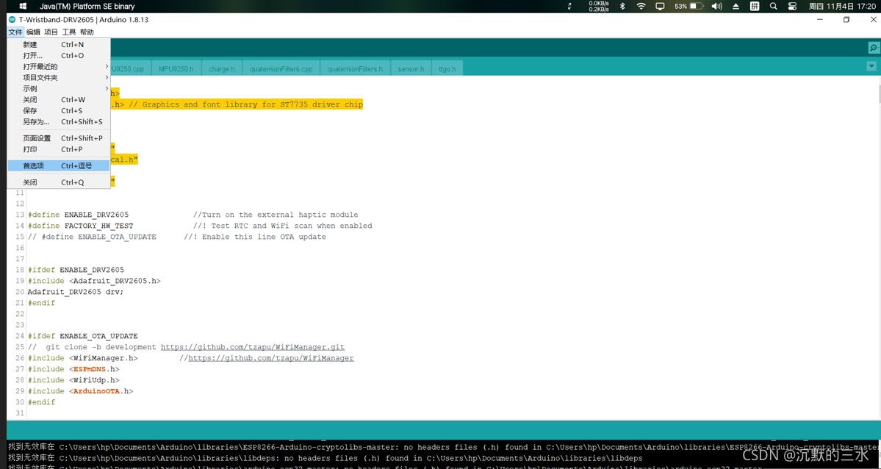Open the Wi-Fi status icon
This screenshot has height=469, width=881.
click(x=641, y=6)
